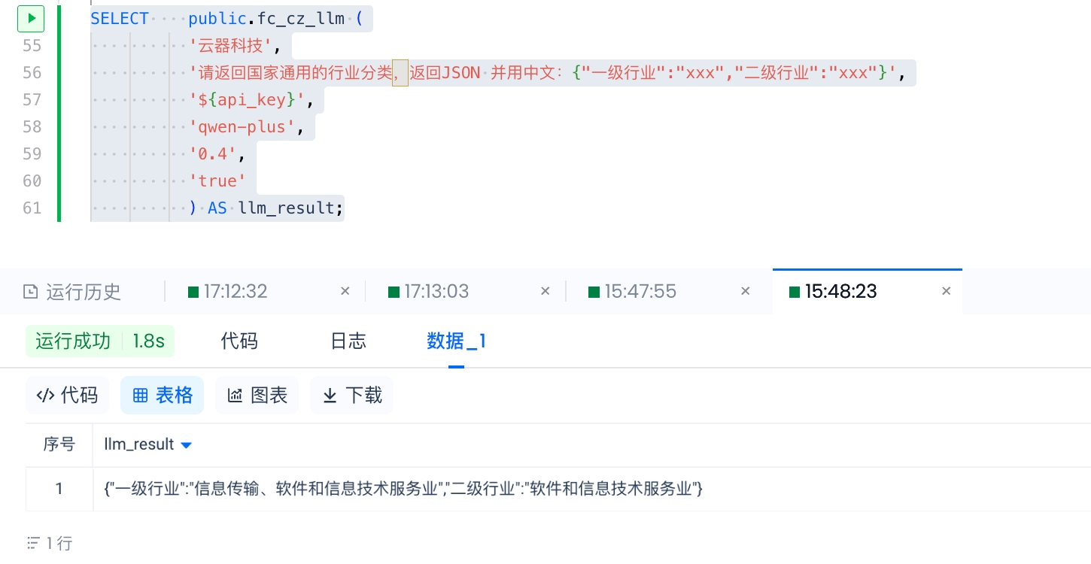Switch to the 17:12:32 run tab
Image resolution: width=1091 pixels, height=564 pixels.
[x=235, y=292]
